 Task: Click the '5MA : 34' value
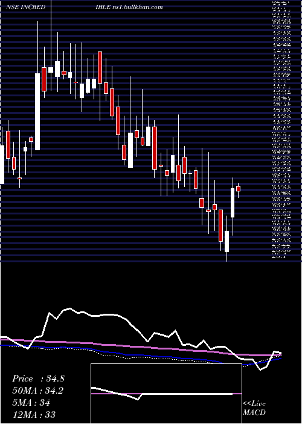(31, 403)
